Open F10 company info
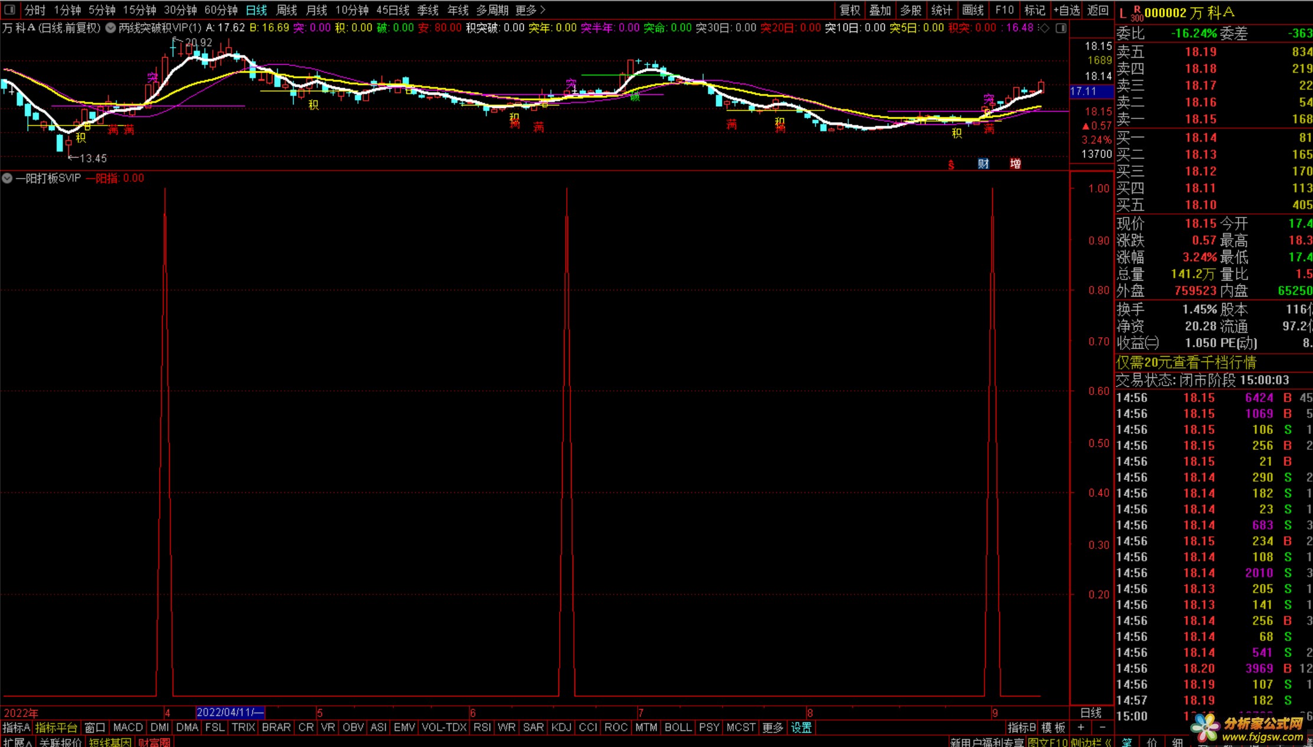 pyautogui.click(x=1004, y=10)
